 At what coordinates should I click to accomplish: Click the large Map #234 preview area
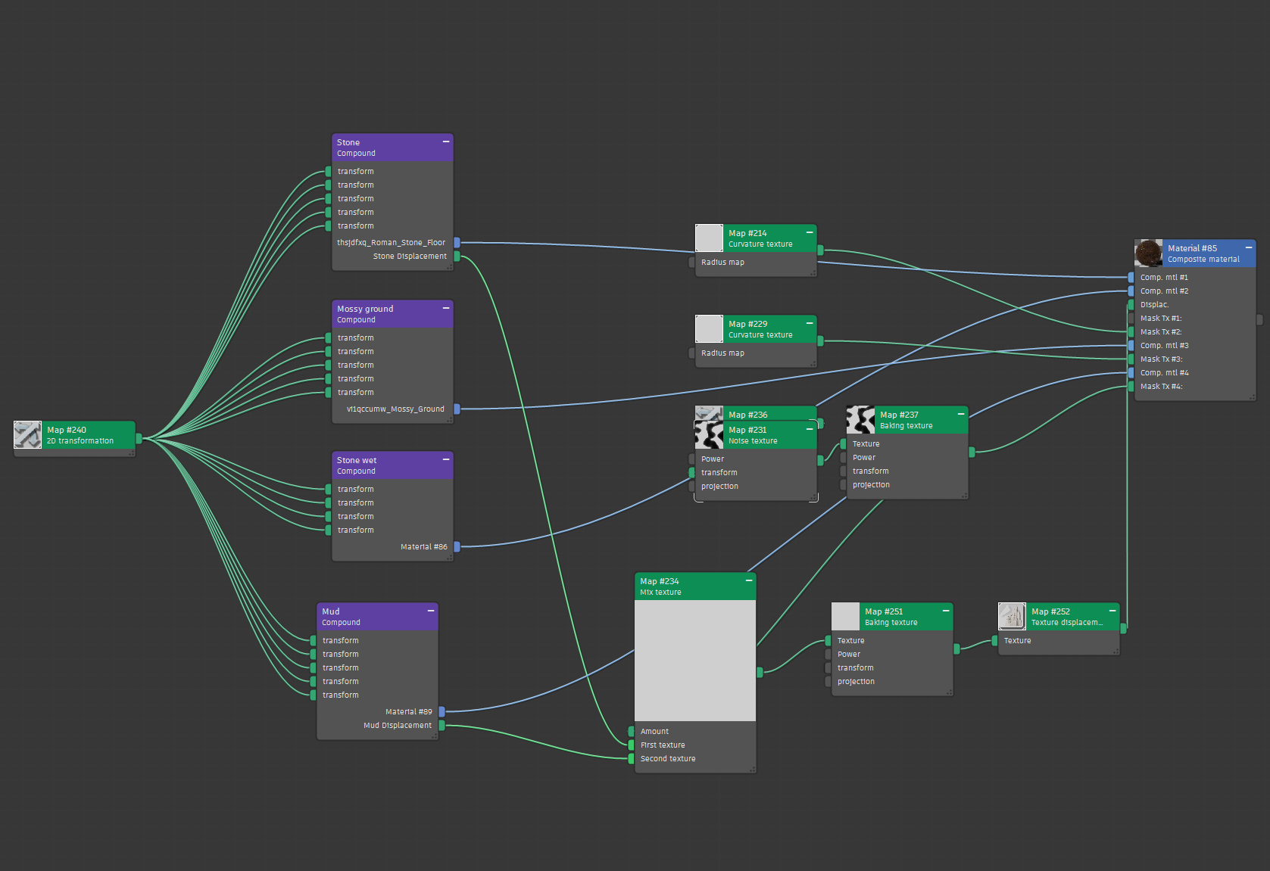click(695, 661)
